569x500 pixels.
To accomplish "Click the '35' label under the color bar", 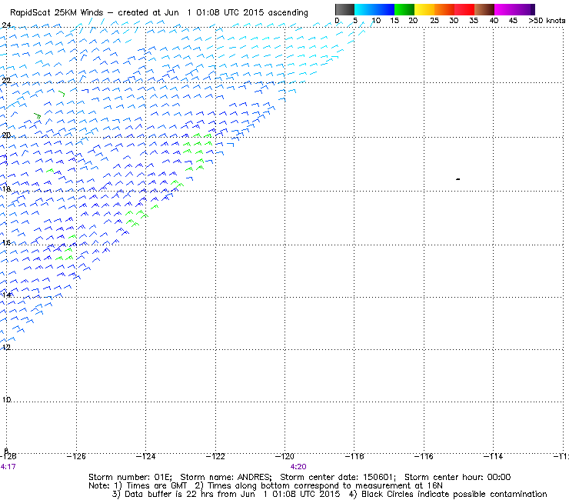I will point(474,20).
